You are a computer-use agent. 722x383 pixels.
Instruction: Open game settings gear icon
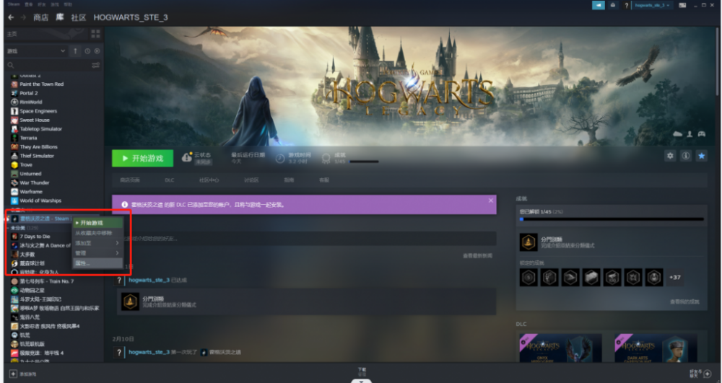click(670, 156)
